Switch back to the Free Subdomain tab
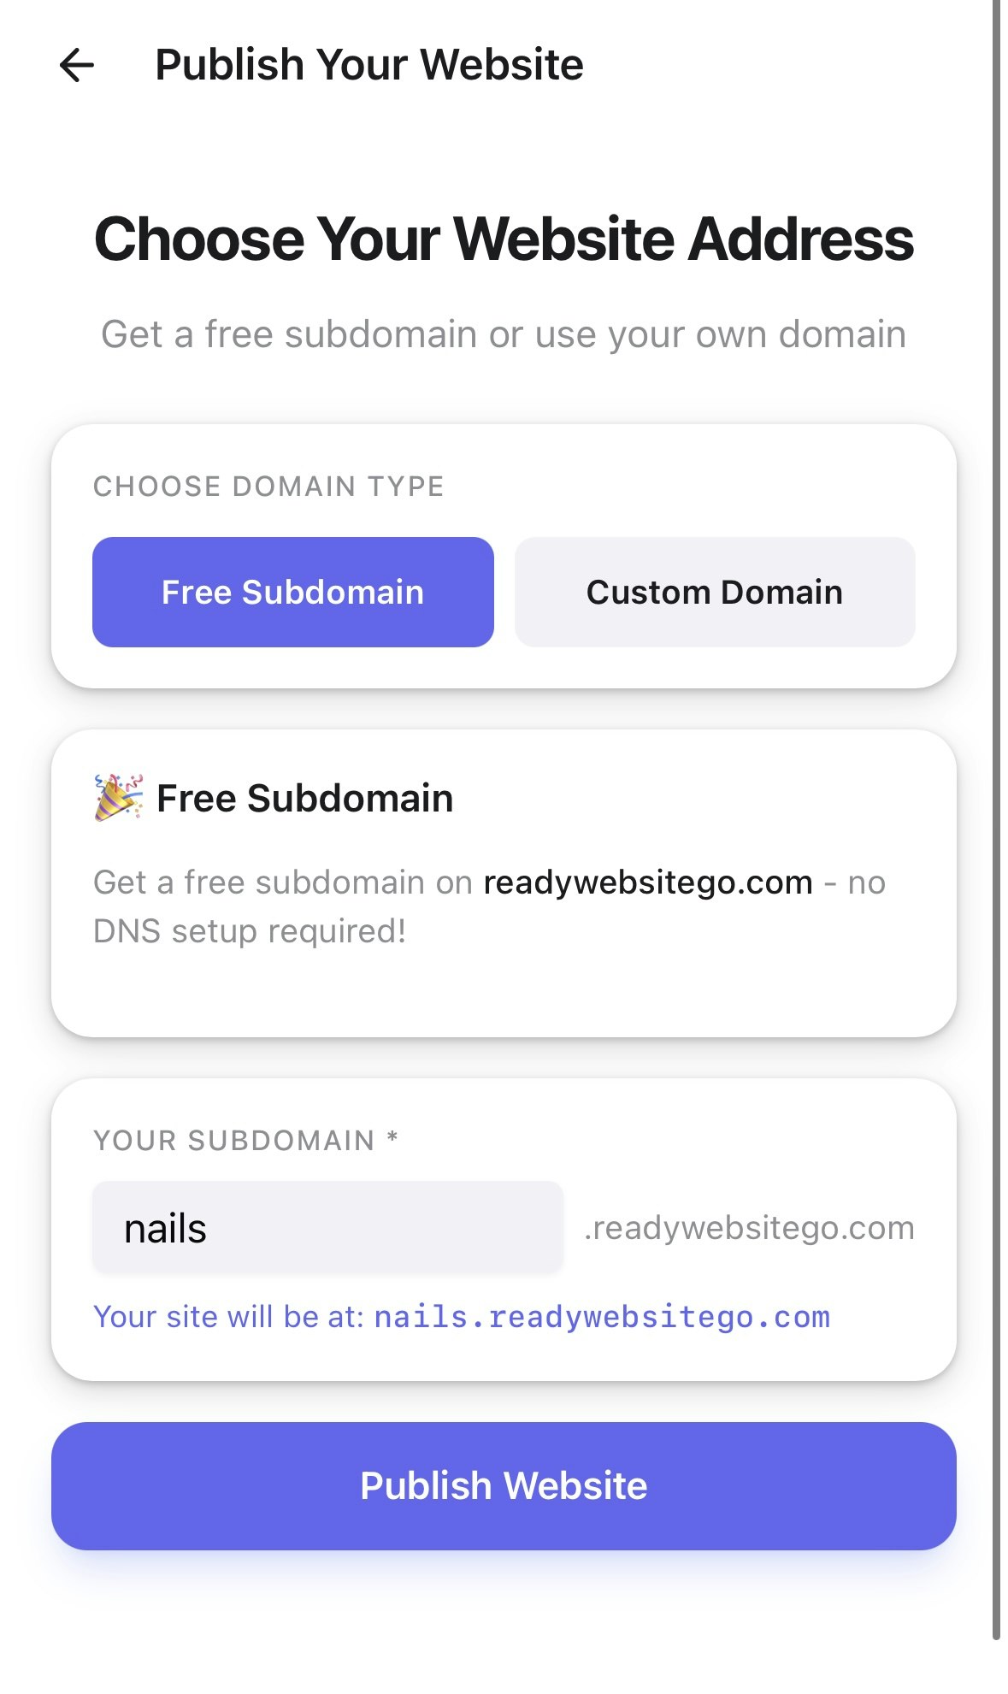Screen dimensions: 1008x1694 click(x=292, y=591)
